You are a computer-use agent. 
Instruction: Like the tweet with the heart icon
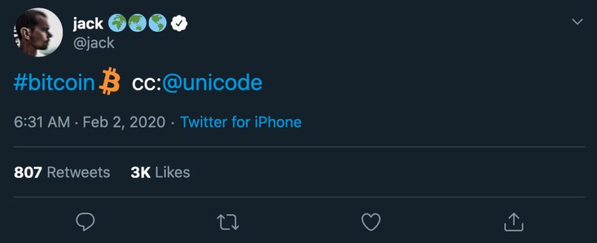[371, 221]
